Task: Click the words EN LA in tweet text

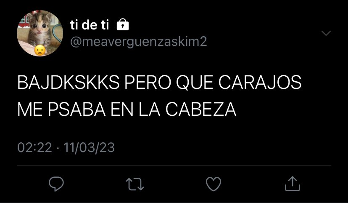Action: point(135,110)
